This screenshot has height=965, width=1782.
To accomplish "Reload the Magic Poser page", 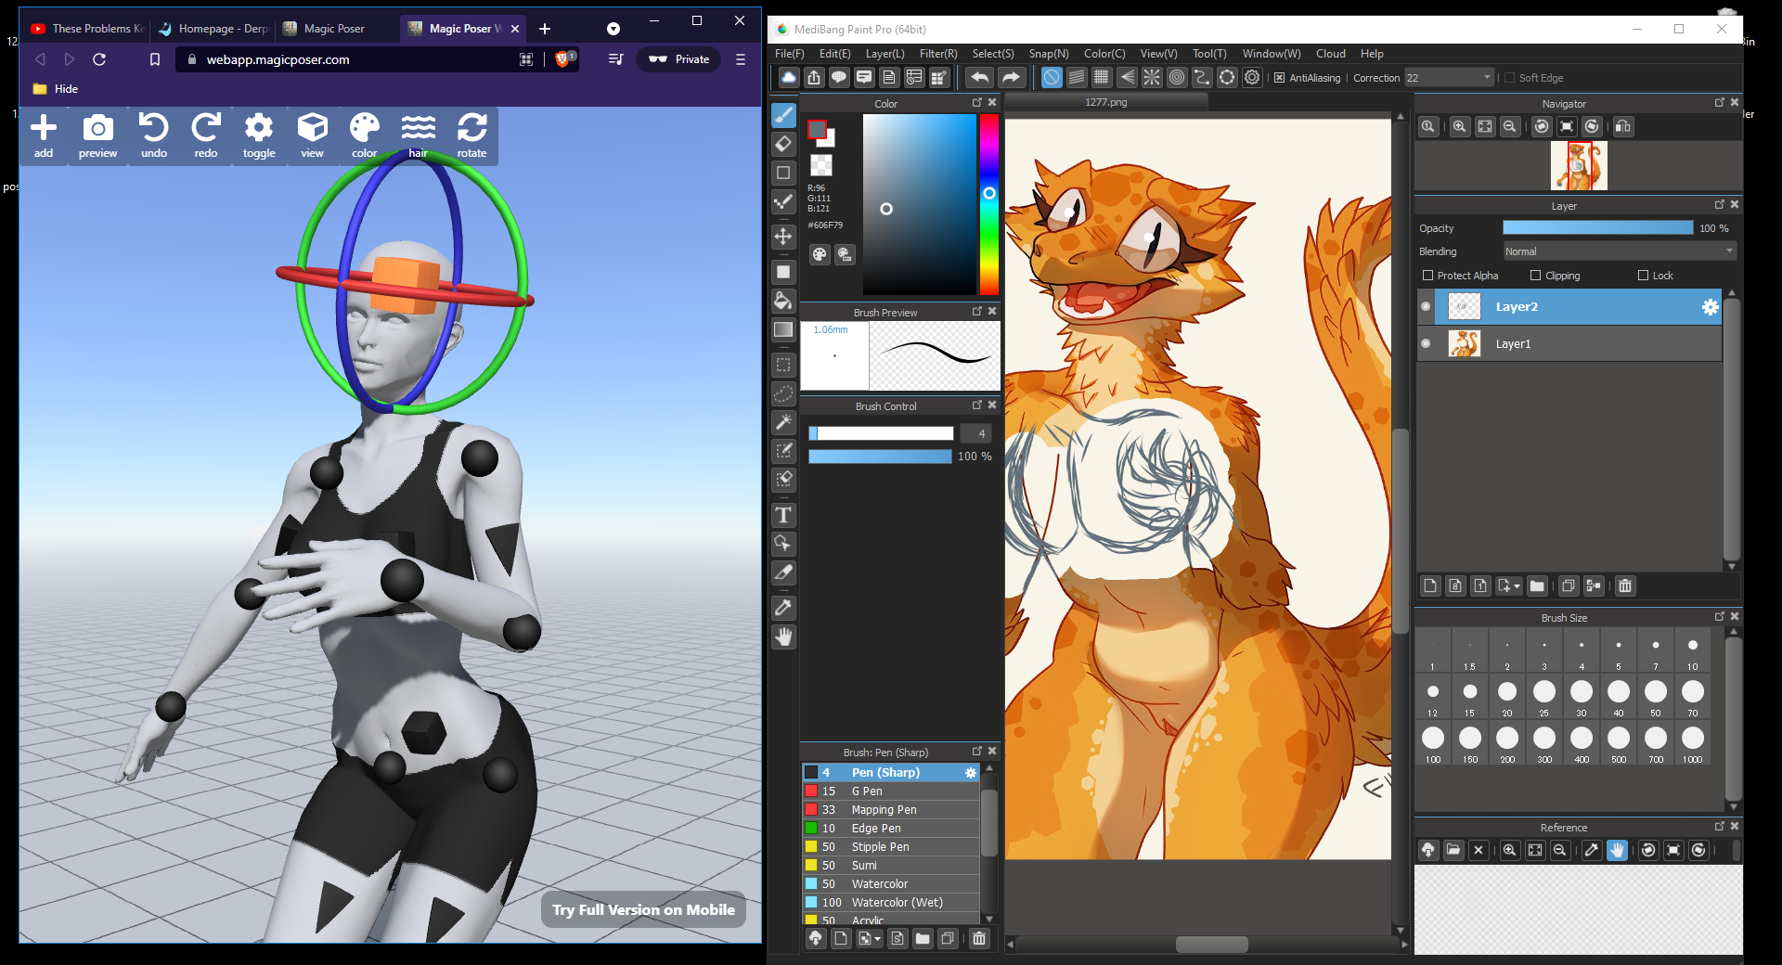I will (x=99, y=59).
